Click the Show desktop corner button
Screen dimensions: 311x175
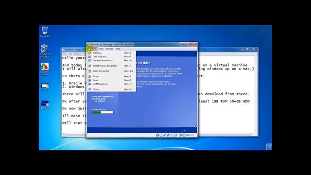tap(269, 147)
